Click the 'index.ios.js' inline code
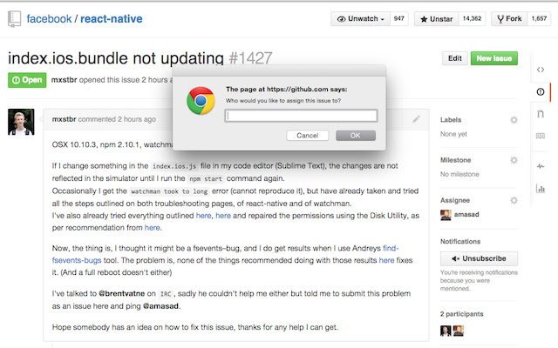The image size is (558, 348). (x=174, y=166)
